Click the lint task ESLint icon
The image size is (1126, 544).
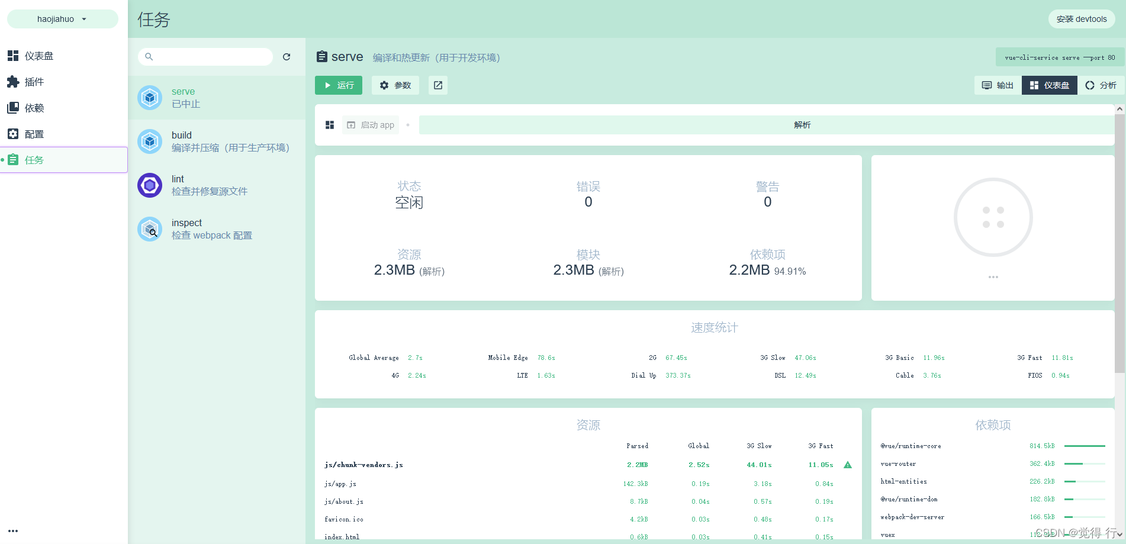150,185
